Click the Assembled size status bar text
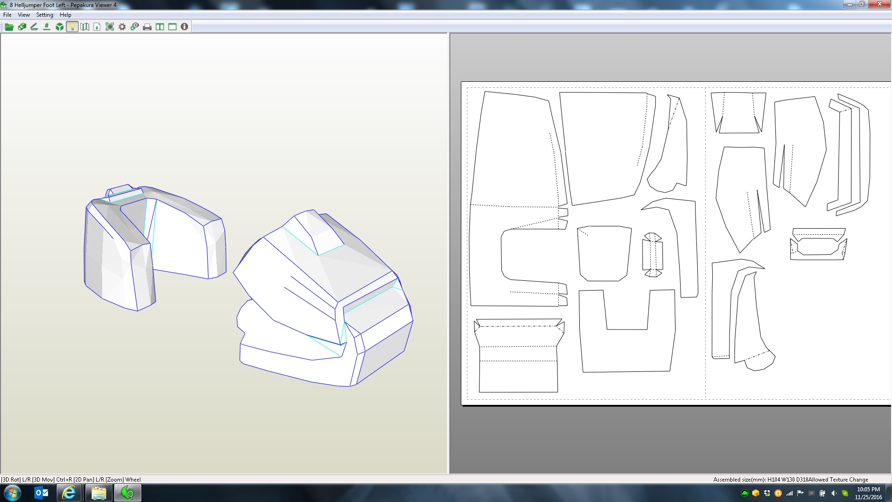The width and height of the screenshot is (892, 502). click(x=790, y=480)
